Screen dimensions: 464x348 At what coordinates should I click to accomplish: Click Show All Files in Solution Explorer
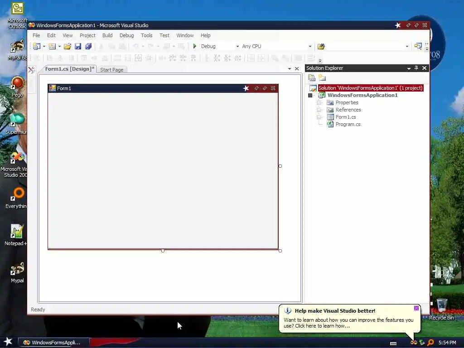[x=322, y=78]
